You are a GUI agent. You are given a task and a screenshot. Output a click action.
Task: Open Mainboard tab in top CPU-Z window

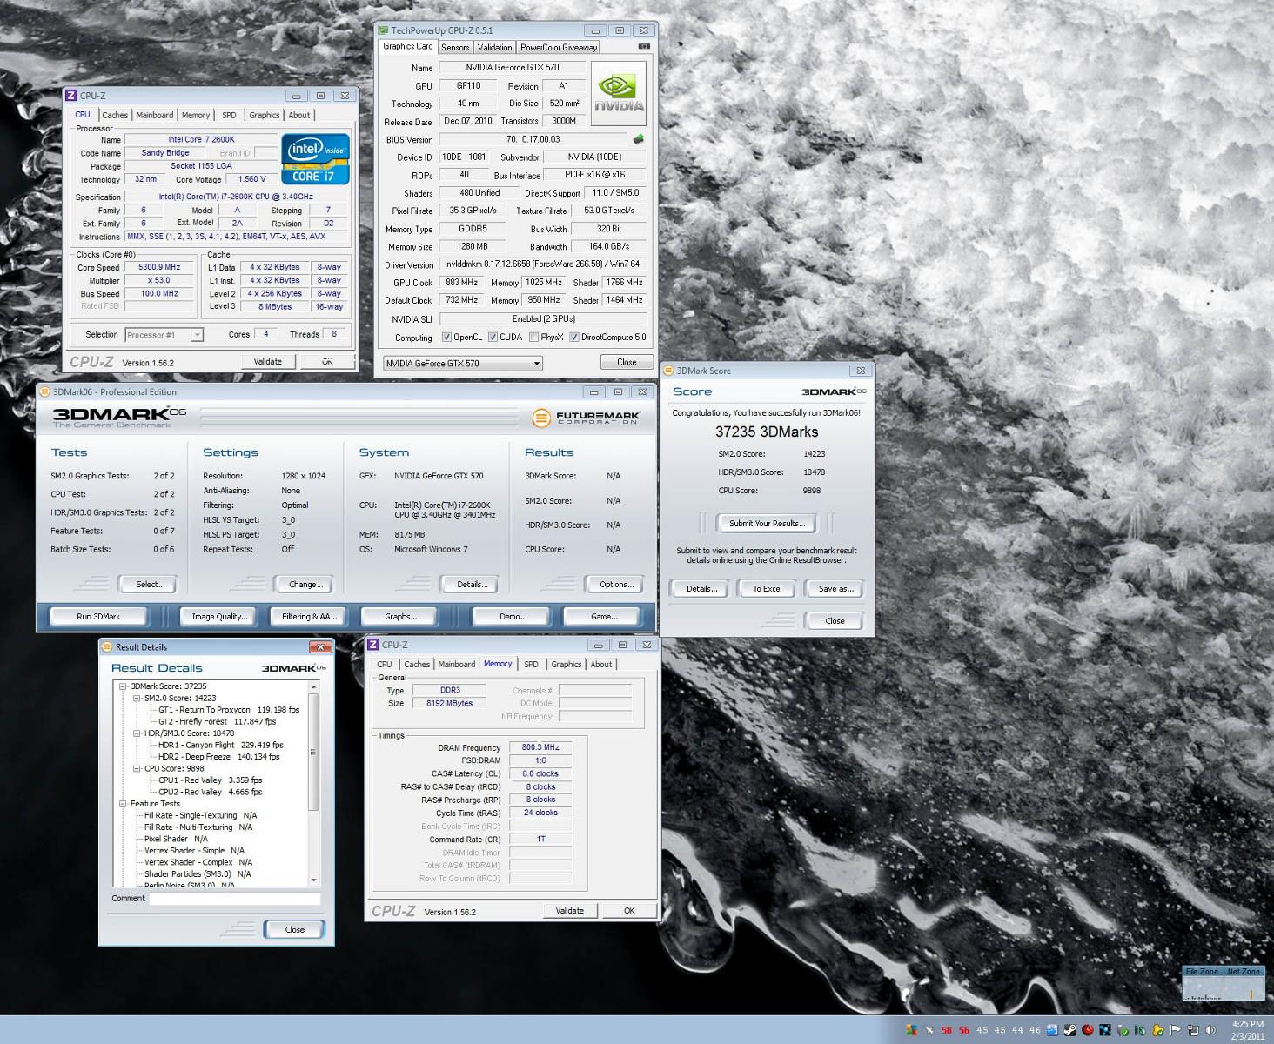[x=155, y=115]
